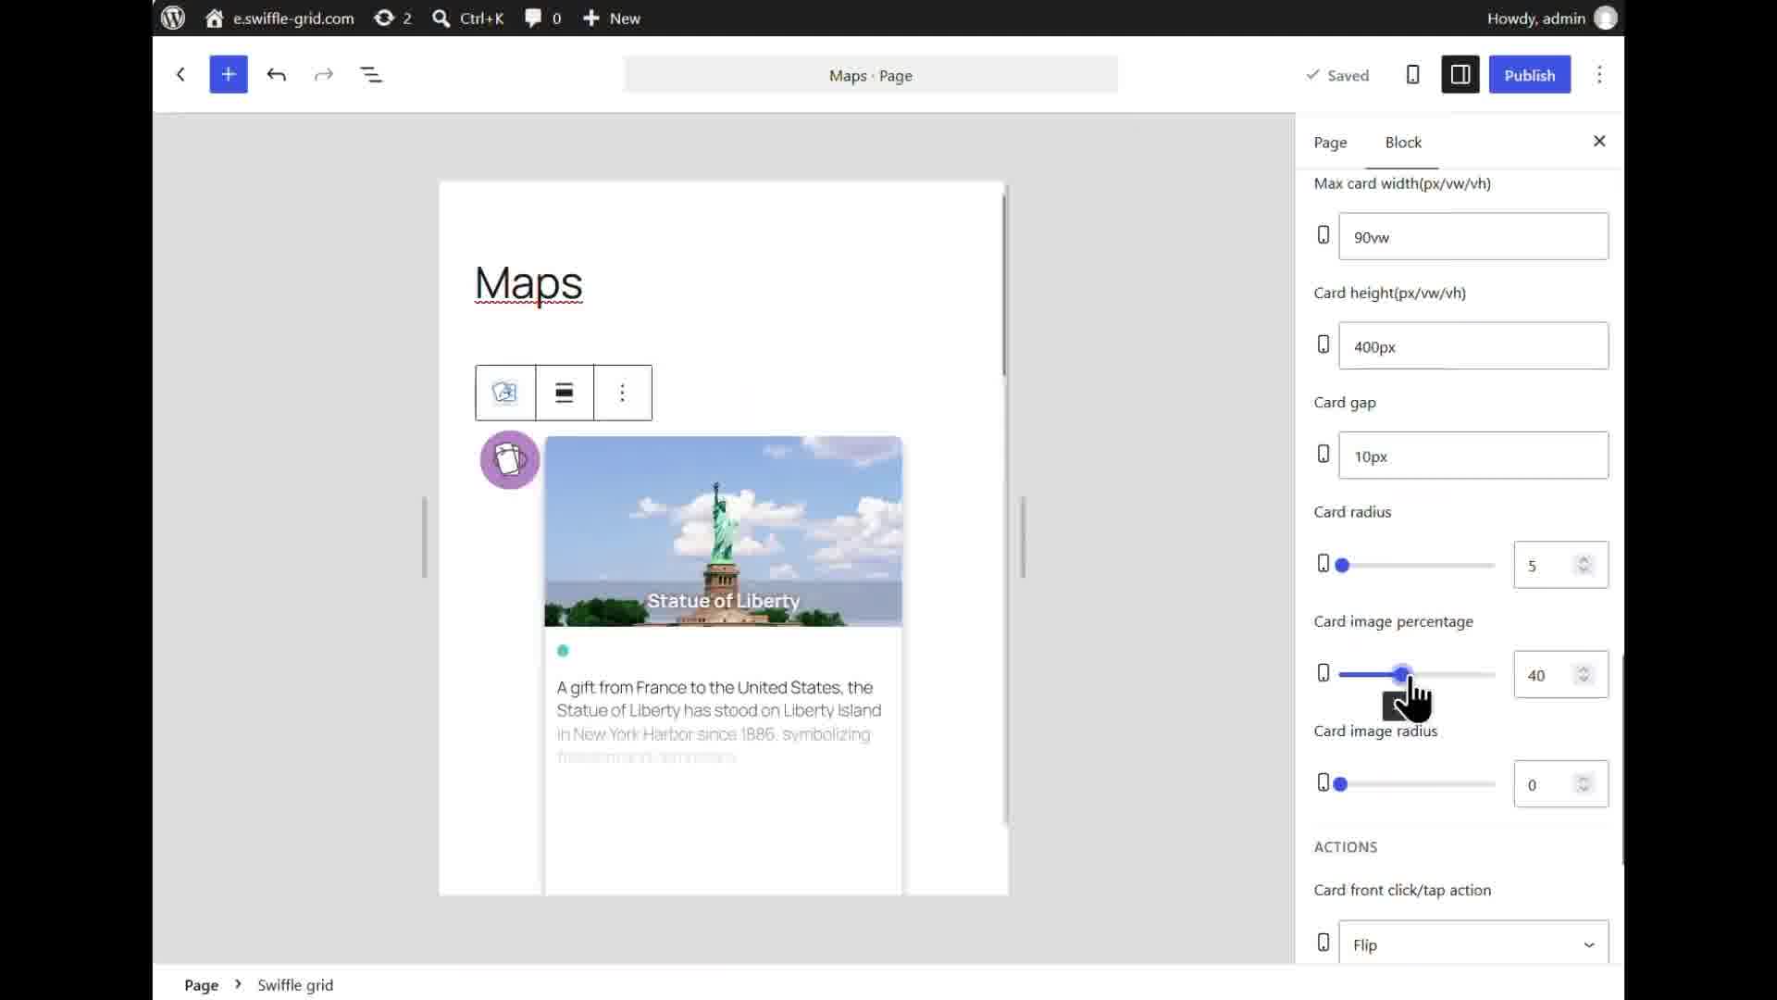Select the Swiffle grid block type icon

tap(505, 393)
